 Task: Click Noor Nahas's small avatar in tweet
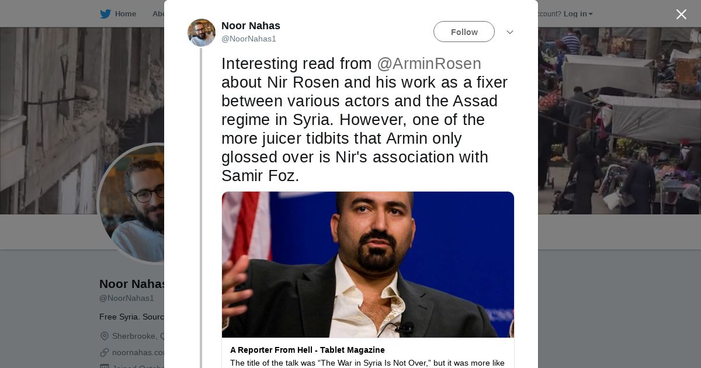click(x=202, y=33)
